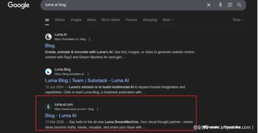Open Luma Blog | Team | Substack link
This screenshot has width=258, height=133.
pos(87,80)
